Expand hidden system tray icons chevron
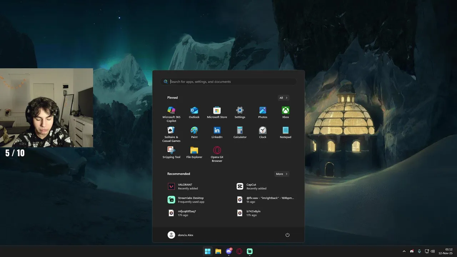 (x=404, y=251)
